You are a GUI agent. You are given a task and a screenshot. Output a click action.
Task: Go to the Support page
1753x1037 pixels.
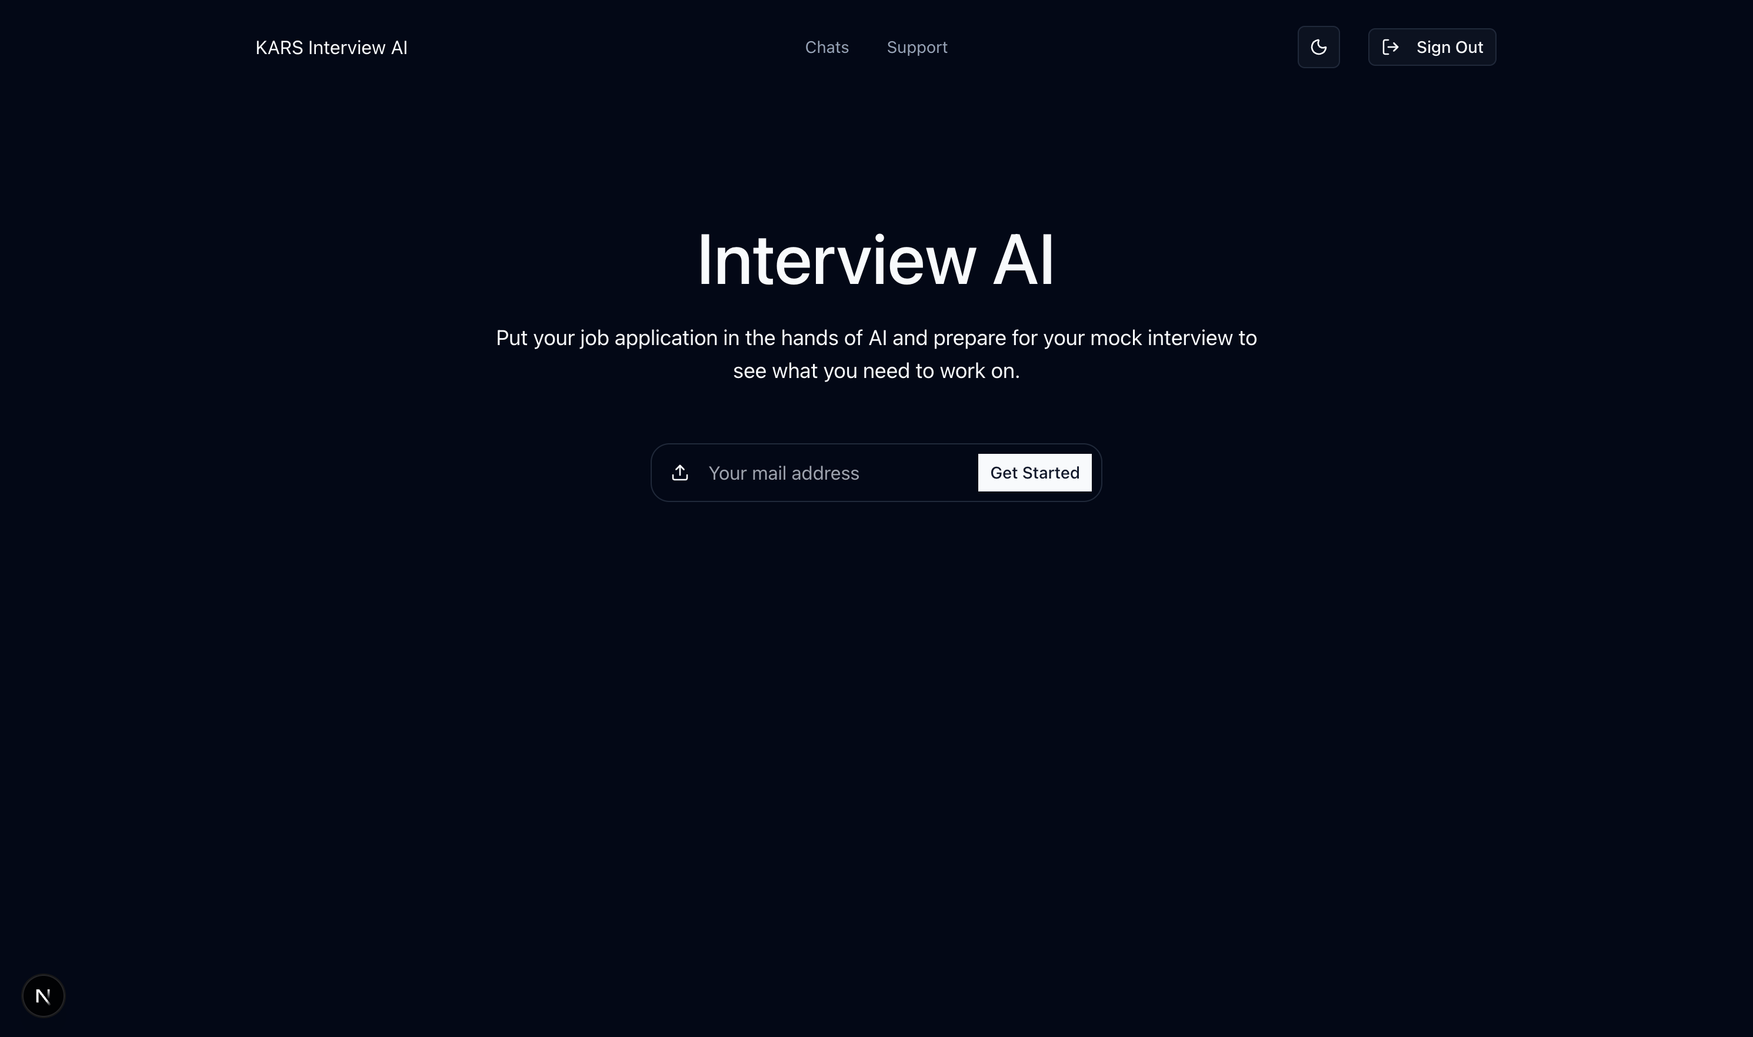[917, 48]
